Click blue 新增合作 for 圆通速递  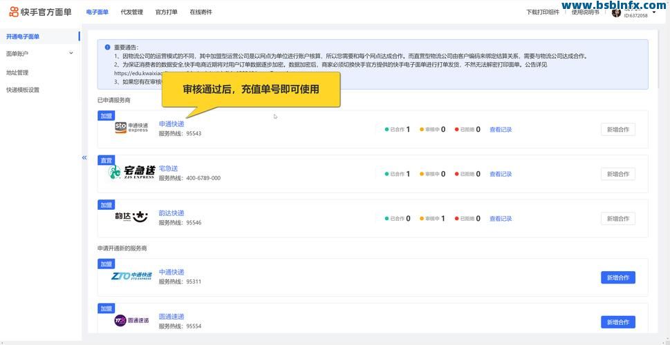coord(618,322)
